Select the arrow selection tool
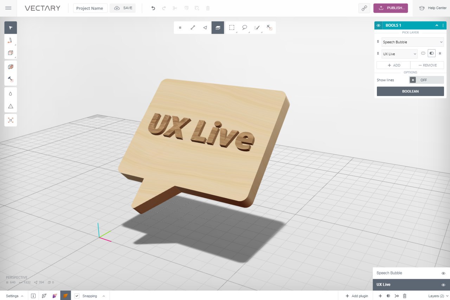The width and height of the screenshot is (450, 300). coord(11,28)
